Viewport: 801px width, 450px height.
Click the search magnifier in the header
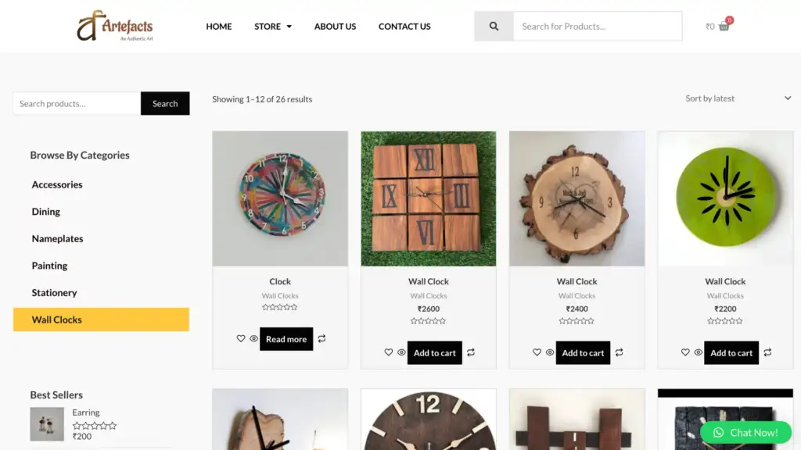493,26
